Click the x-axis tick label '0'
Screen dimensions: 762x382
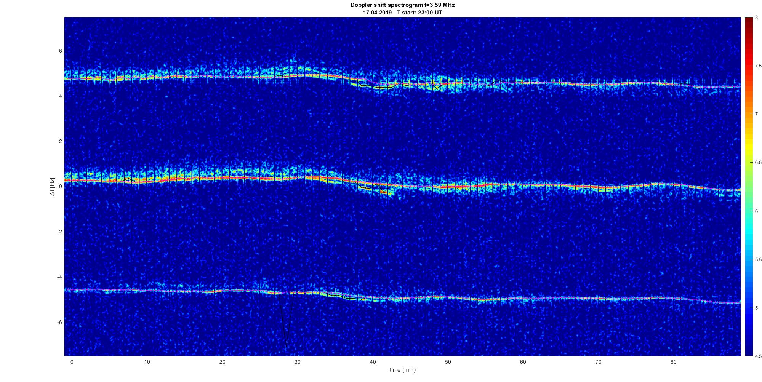click(x=72, y=362)
